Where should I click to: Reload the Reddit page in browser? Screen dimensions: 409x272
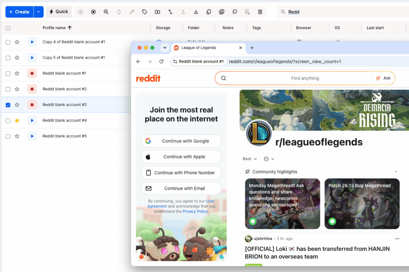[161, 61]
